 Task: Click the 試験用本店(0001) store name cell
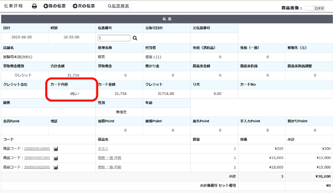click(x=18, y=57)
